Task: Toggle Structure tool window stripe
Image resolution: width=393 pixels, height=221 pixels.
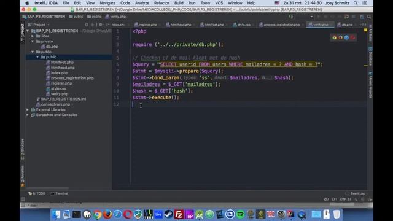Action: pos(23,149)
